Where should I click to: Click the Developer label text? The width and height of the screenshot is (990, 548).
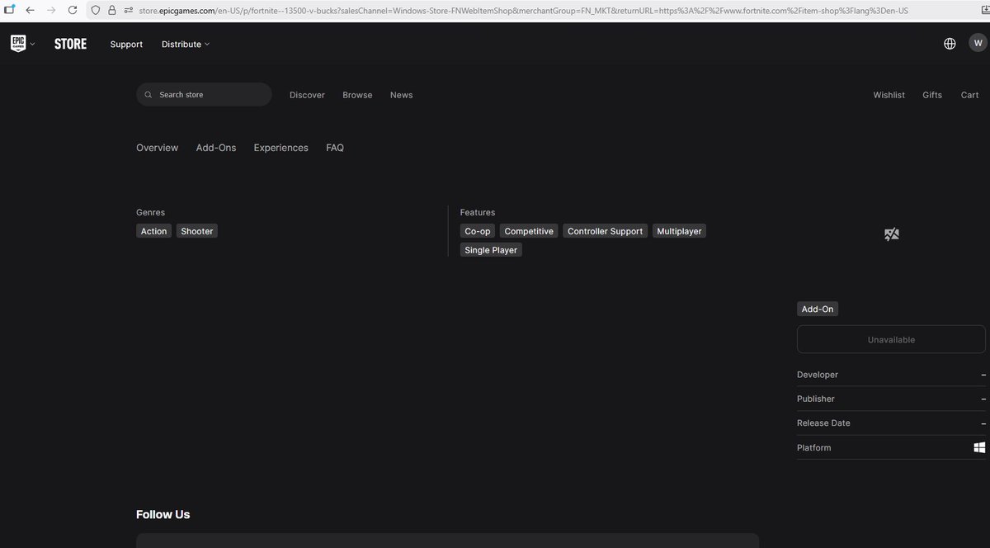818,375
